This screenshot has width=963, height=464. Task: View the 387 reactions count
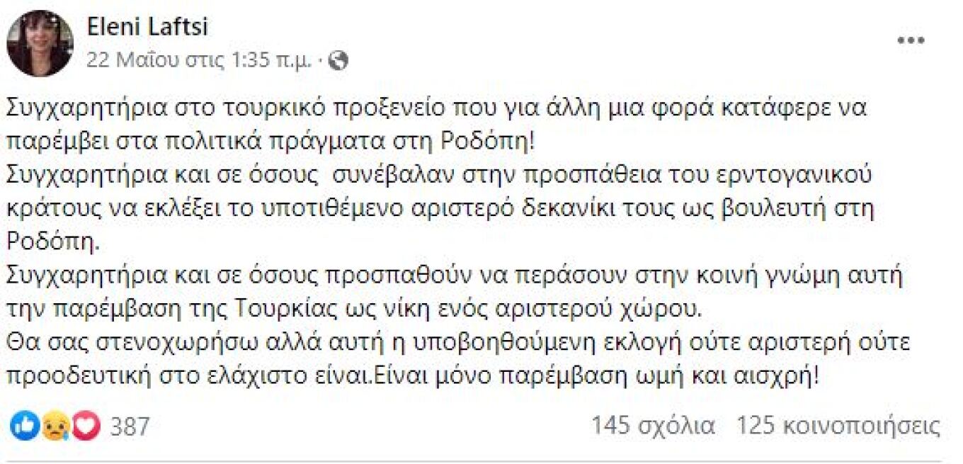pos(130,426)
